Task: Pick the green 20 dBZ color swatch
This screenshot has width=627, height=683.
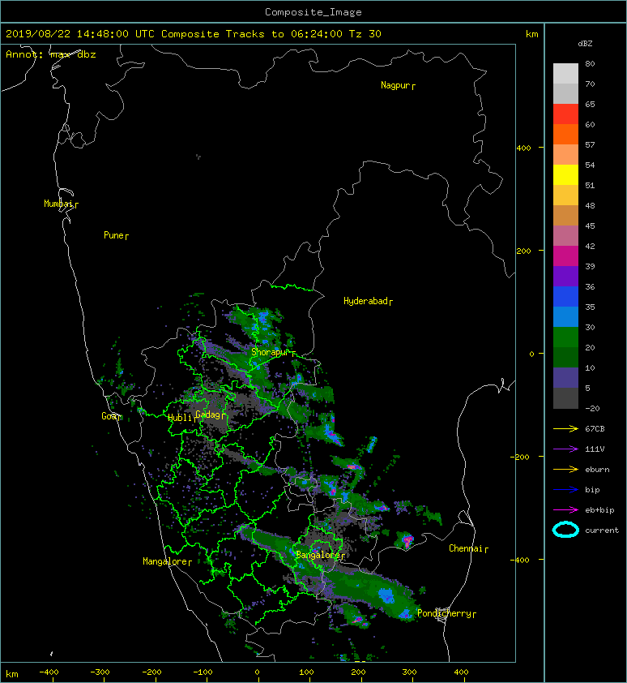Action: pyautogui.click(x=565, y=337)
